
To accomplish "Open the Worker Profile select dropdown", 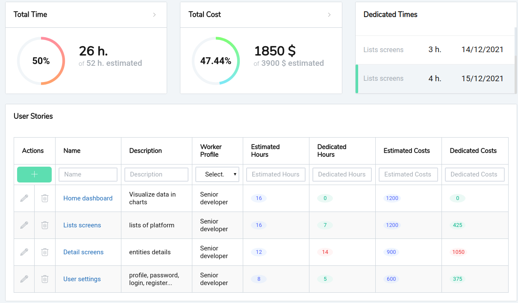I will 217,174.
